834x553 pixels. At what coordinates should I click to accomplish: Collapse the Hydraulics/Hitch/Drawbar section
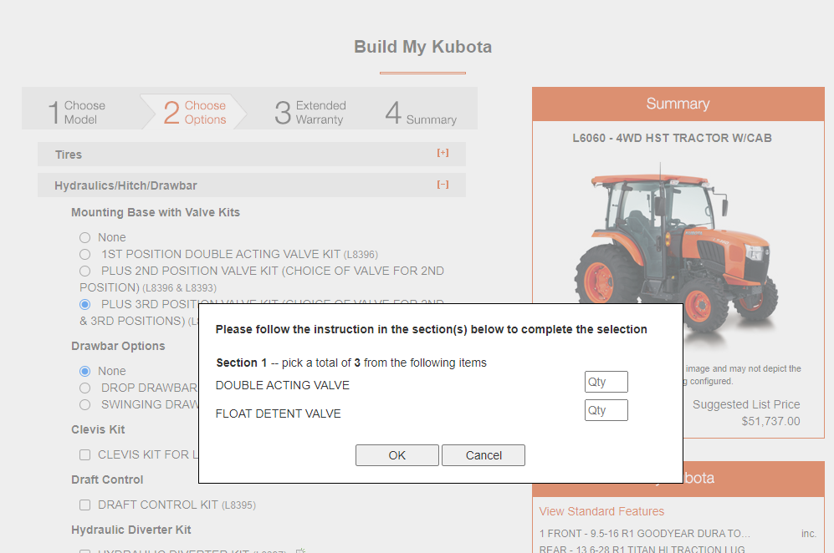[x=443, y=185]
